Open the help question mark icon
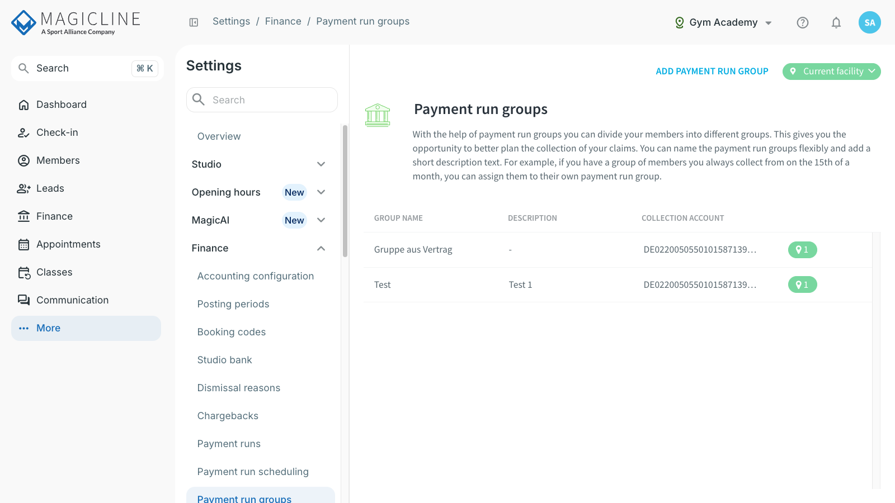 tap(803, 22)
